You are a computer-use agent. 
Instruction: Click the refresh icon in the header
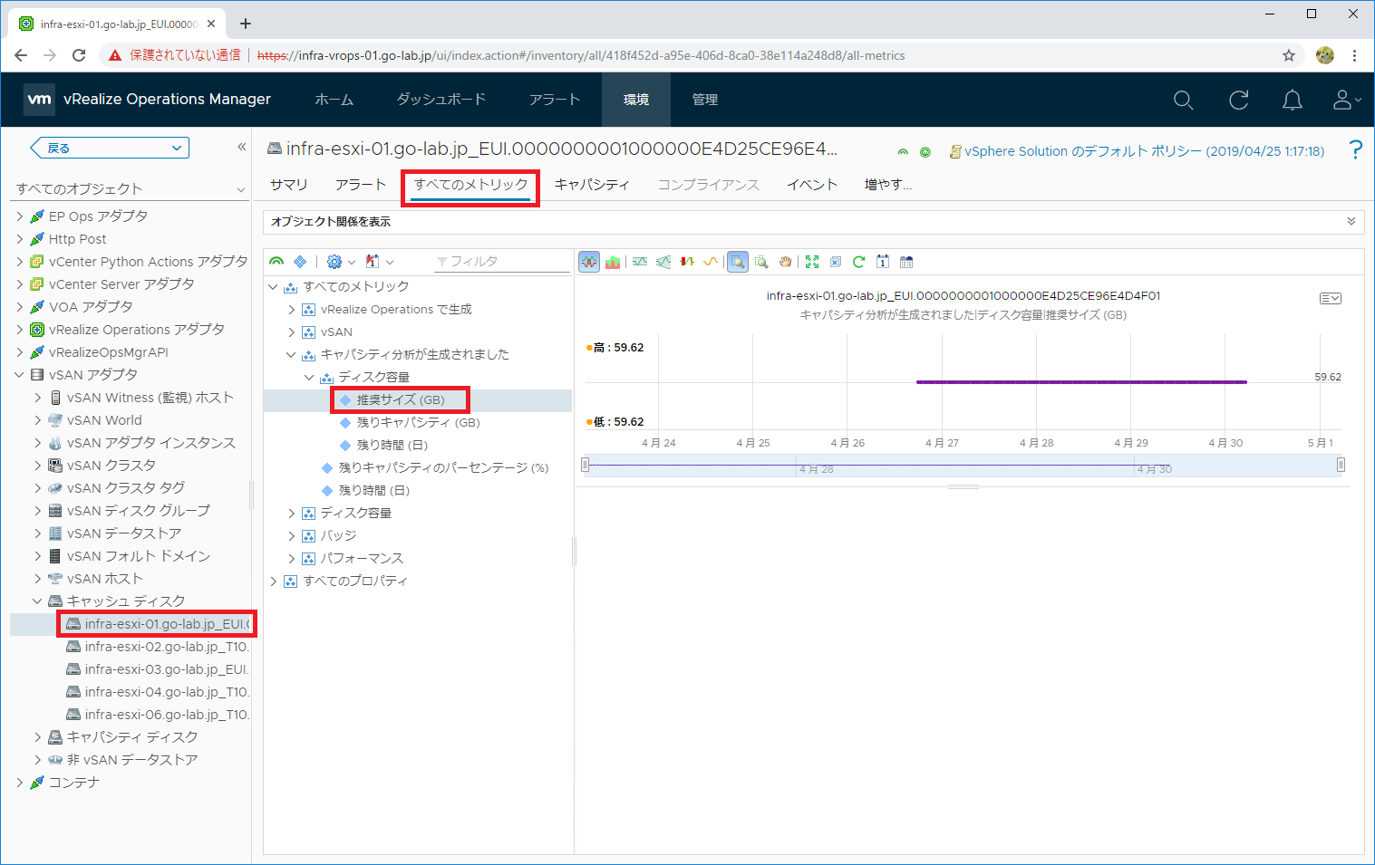(1238, 100)
